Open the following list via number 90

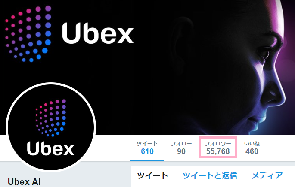(x=181, y=151)
